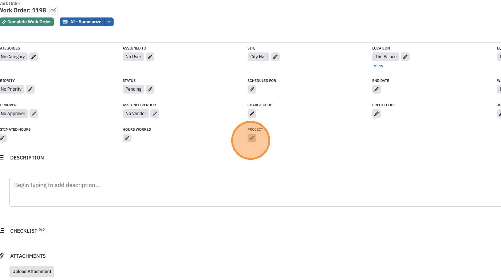
Task: Click the End Date edit pencil icon
Action: pos(376,89)
